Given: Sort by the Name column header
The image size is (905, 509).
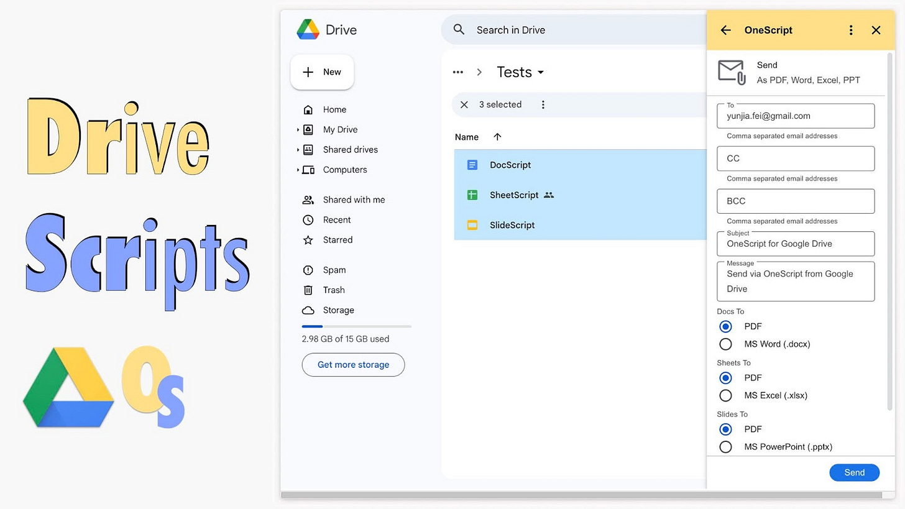Looking at the screenshot, I should (x=466, y=137).
